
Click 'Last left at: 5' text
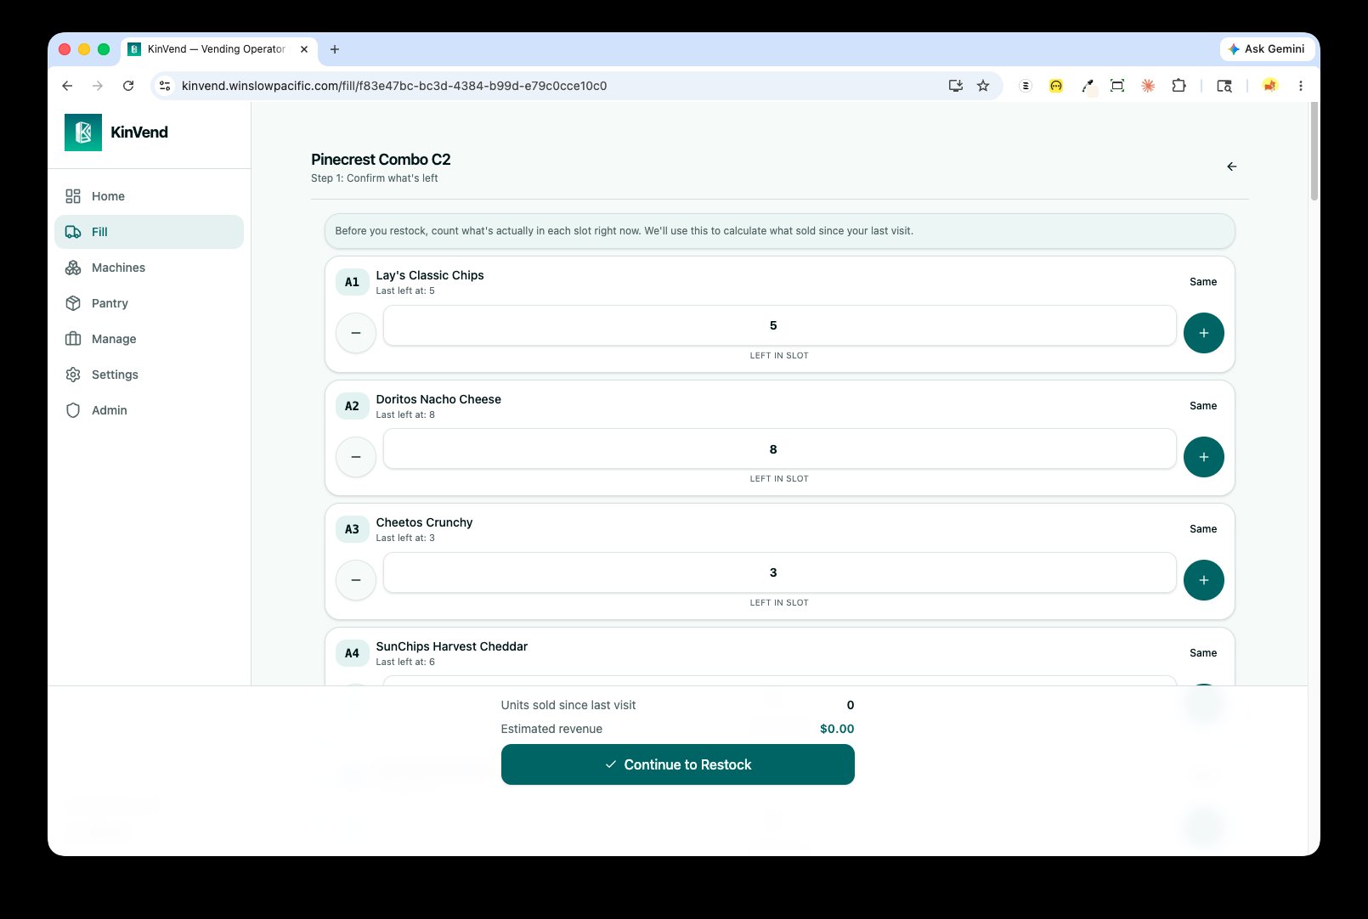405,290
